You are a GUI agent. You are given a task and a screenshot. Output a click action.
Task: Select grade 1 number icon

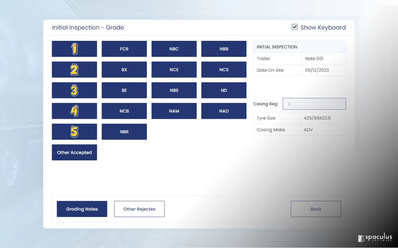pos(74,49)
